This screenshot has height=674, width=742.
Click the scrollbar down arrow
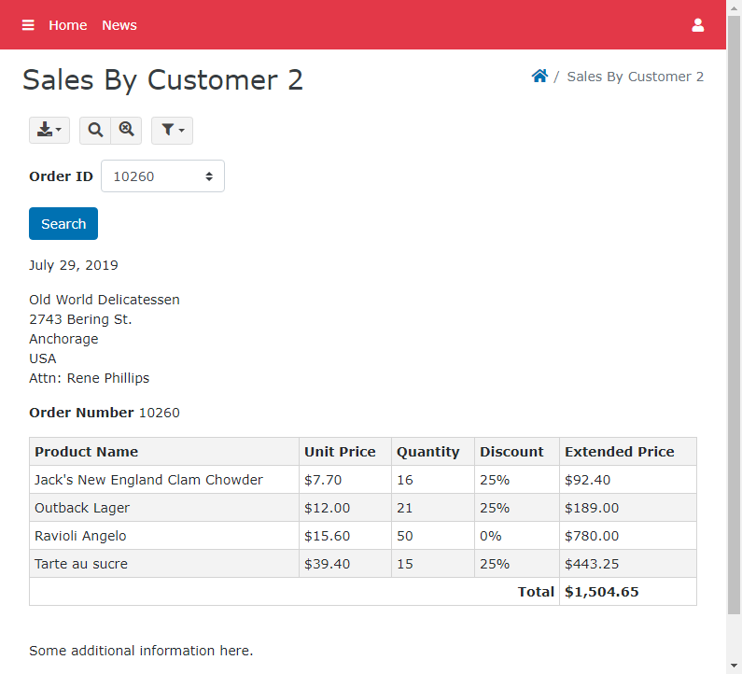pyautogui.click(x=734, y=667)
